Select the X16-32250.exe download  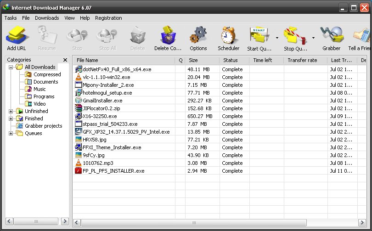coord(100,116)
